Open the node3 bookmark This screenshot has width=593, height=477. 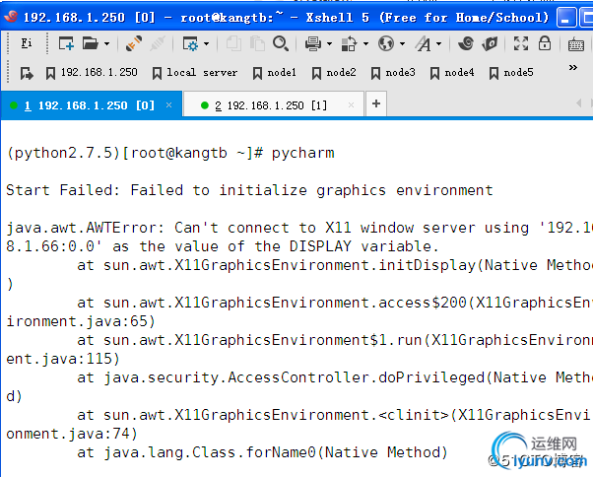(x=393, y=73)
